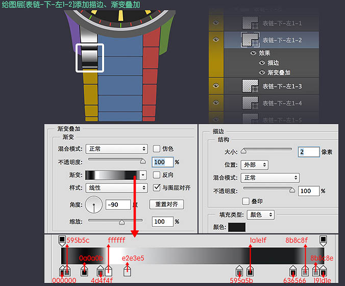
Task: Expand the gradient picker dropdown arrow
Action: (143, 175)
